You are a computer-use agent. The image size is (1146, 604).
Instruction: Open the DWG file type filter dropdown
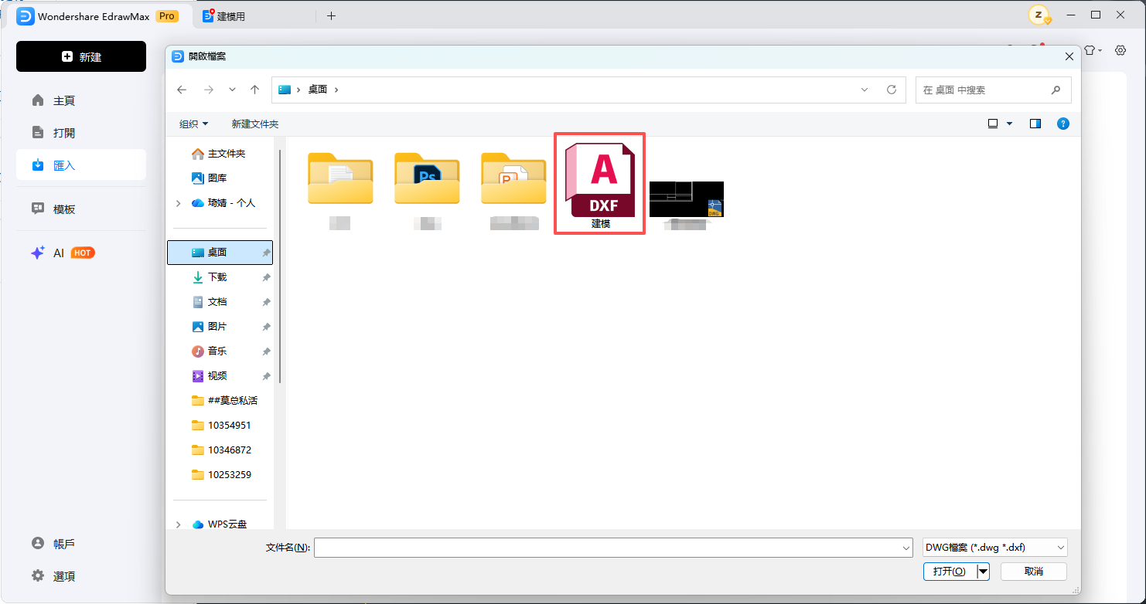click(x=994, y=548)
